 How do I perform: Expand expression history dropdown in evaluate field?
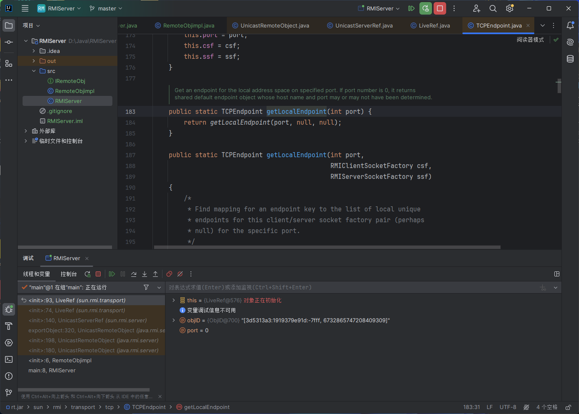coord(556,287)
